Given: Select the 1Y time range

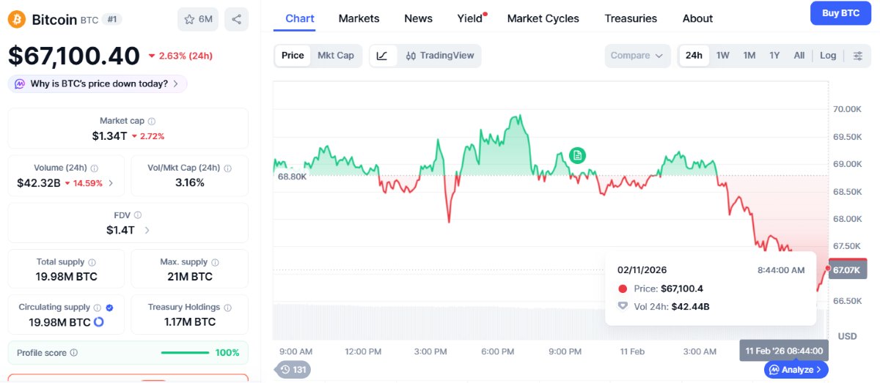Looking at the screenshot, I should [x=774, y=56].
